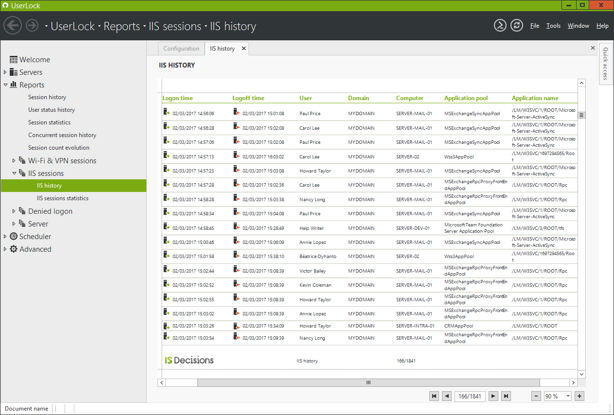
Task: Click the horizontal scrollbar right arrow
Action: point(574,383)
